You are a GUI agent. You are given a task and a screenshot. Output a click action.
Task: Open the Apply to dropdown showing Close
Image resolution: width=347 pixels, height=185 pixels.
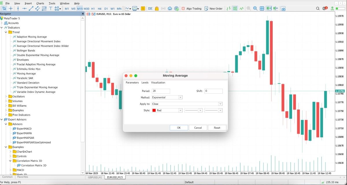point(187,104)
